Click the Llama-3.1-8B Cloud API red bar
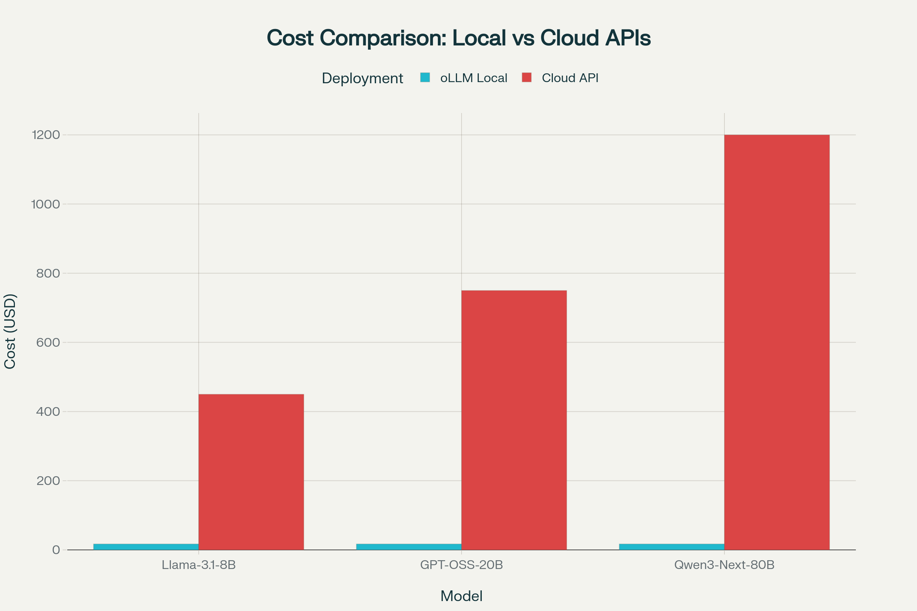917x611 pixels. click(251, 472)
